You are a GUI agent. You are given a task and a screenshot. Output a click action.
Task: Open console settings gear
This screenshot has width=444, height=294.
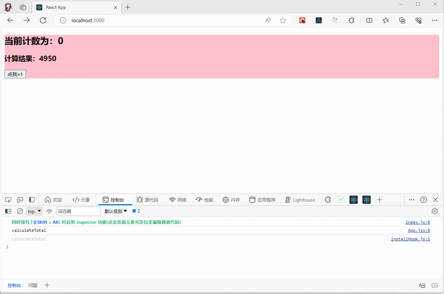(435, 211)
